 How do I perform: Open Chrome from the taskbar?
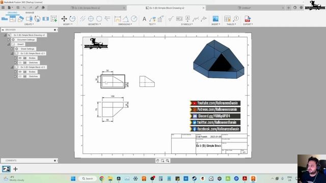(102, 178)
